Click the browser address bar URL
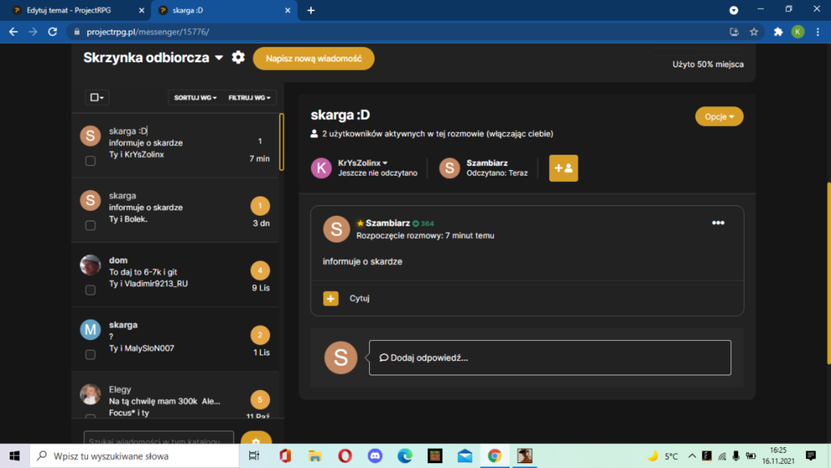Screen dimensions: 831x468 (148, 32)
